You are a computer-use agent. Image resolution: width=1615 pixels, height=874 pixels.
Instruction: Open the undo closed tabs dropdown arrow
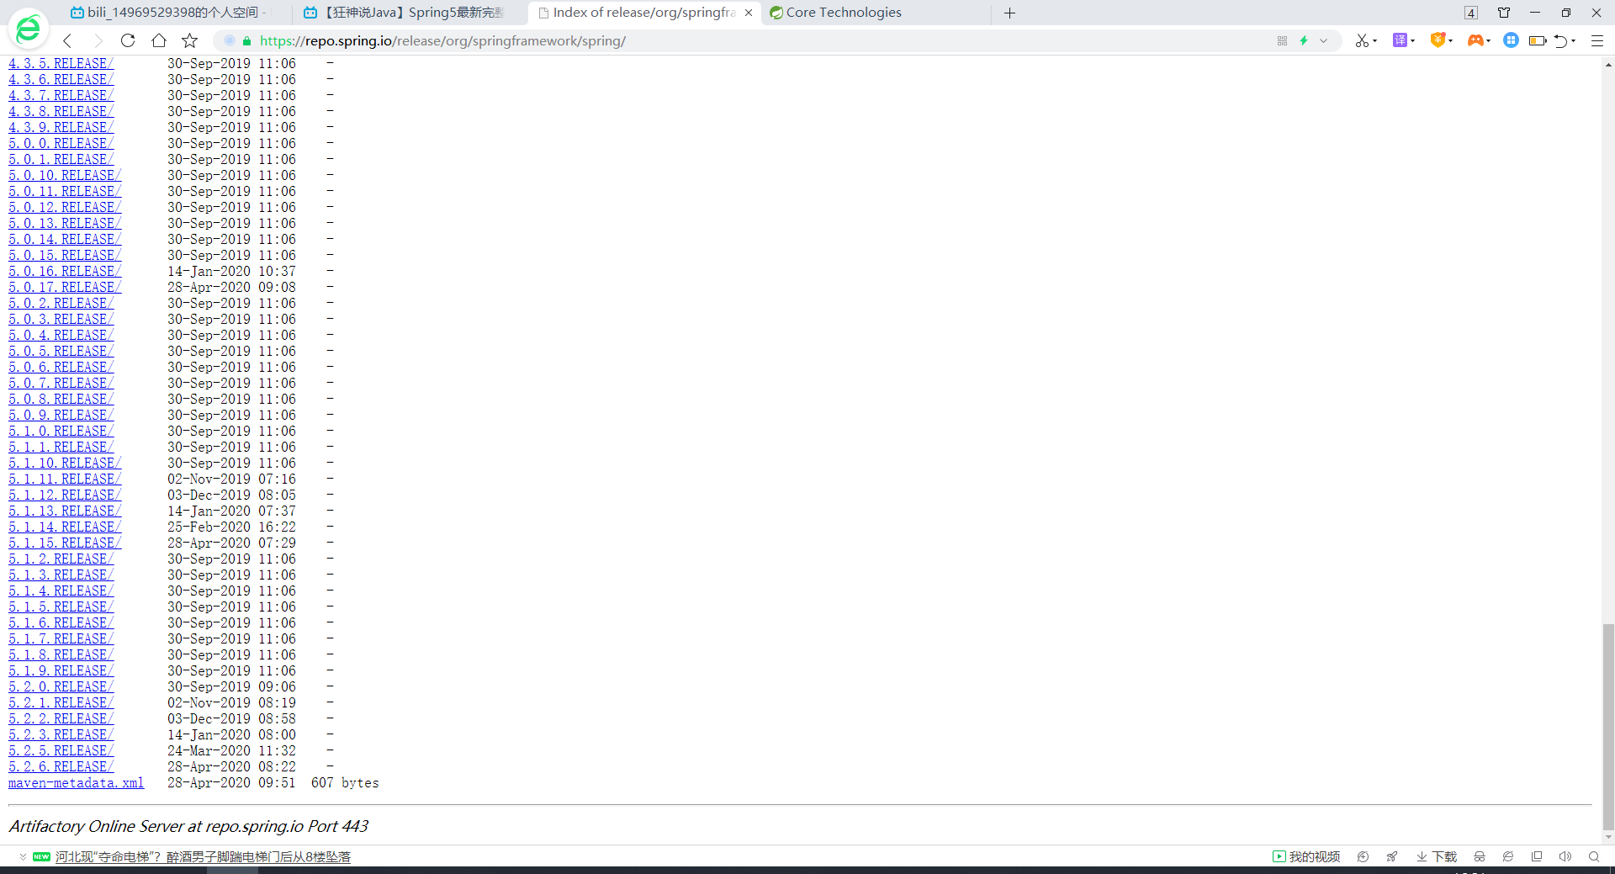(1573, 41)
